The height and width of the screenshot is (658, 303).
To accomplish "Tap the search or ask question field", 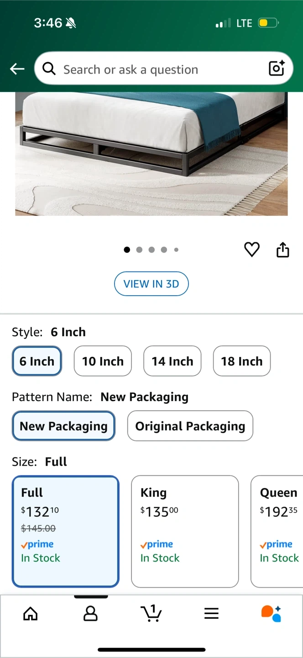I will click(155, 69).
